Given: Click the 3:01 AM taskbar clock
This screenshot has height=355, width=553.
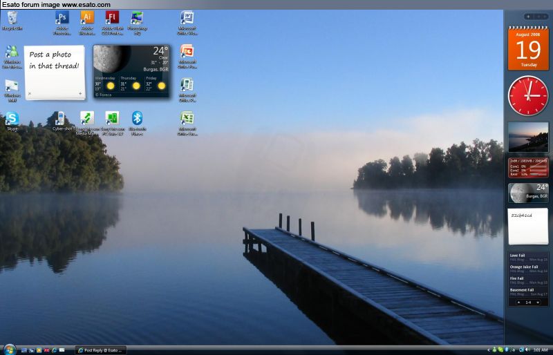Looking at the screenshot, I should click(541, 350).
